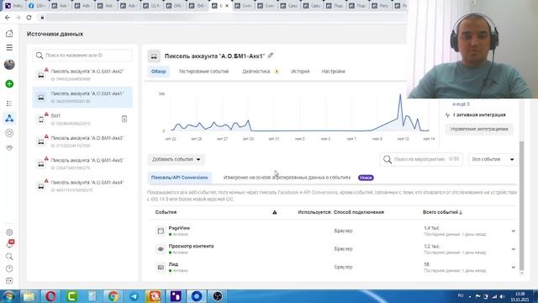The image size is (538, 303).
Task: Expand the Лид event row chevron
Action: pyautogui.click(x=514, y=267)
